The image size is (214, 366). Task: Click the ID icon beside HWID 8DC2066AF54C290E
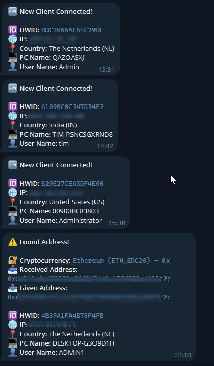pyautogui.click(x=13, y=30)
